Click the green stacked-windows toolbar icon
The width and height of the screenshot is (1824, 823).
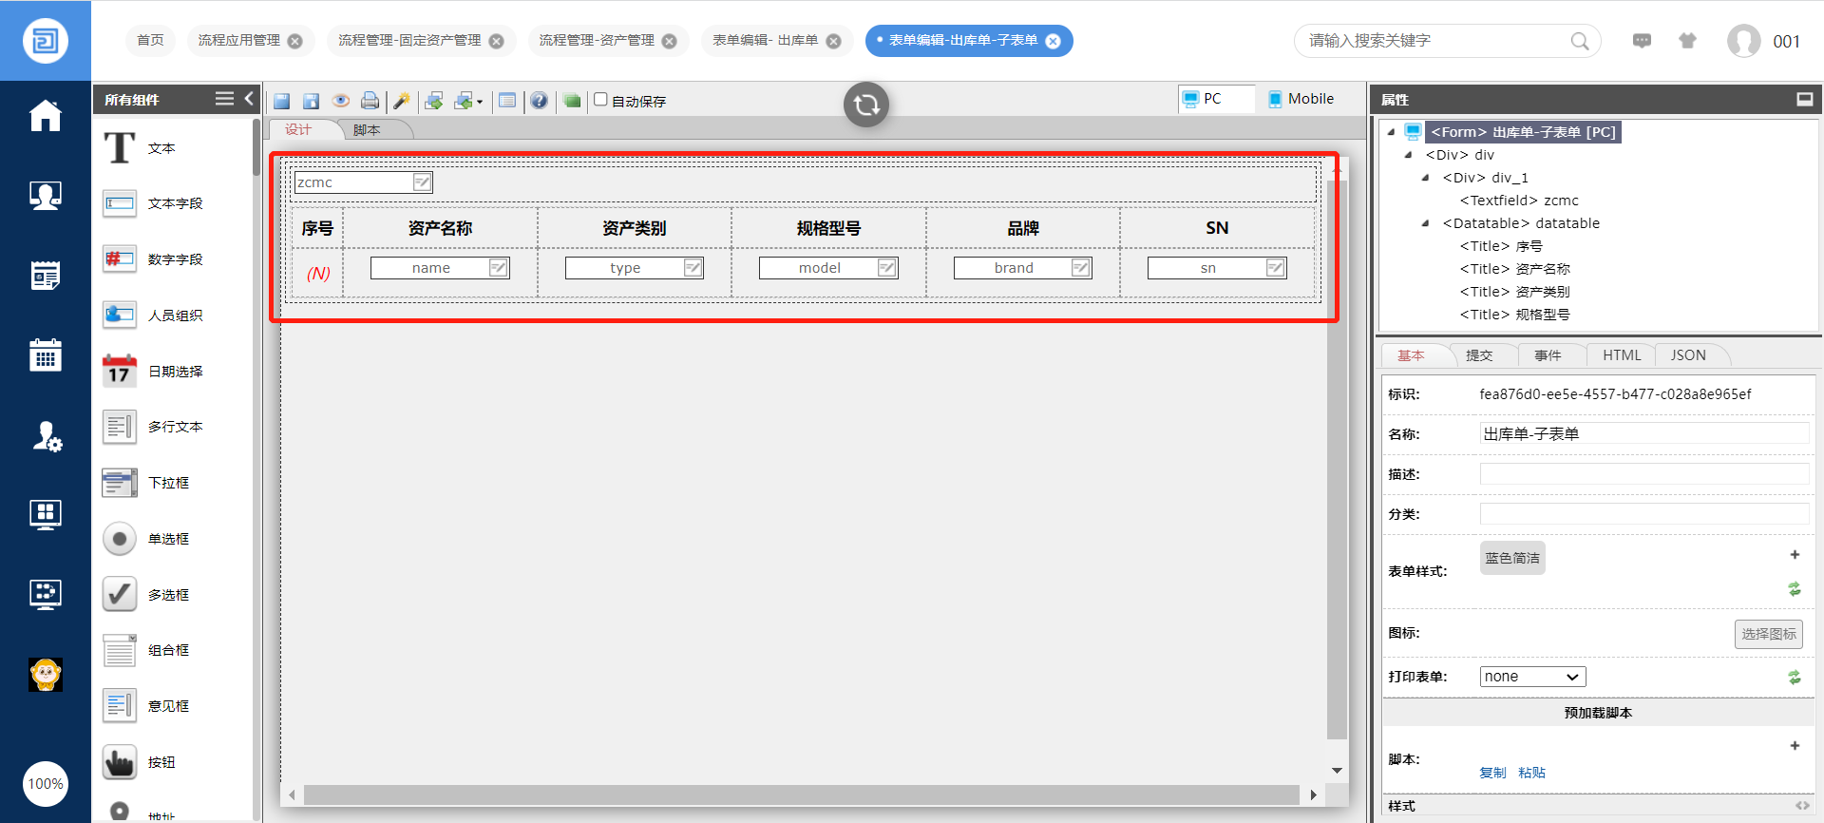572,101
